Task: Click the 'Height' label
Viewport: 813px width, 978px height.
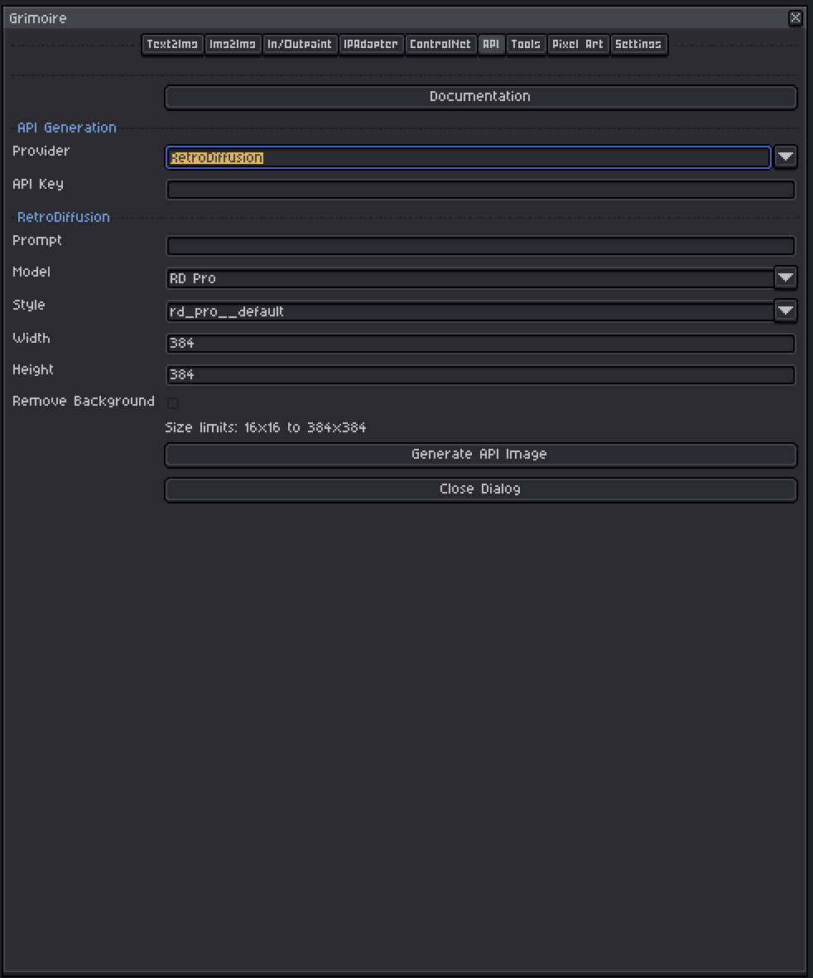Action: pyautogui.click(x=33, y=370)
